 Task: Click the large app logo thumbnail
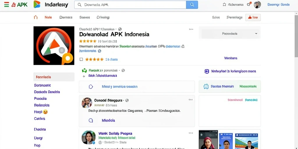[x=54, y=46]
